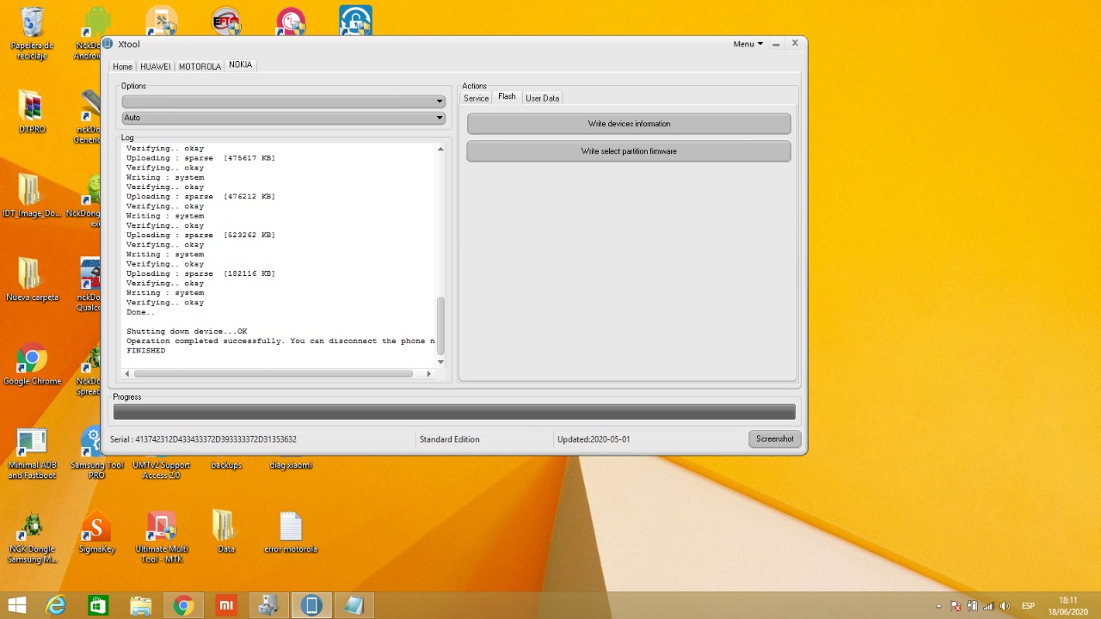Switch to Chrome in the taskbar
This screenshot has width=1101, height=619.
pos(182,605)
